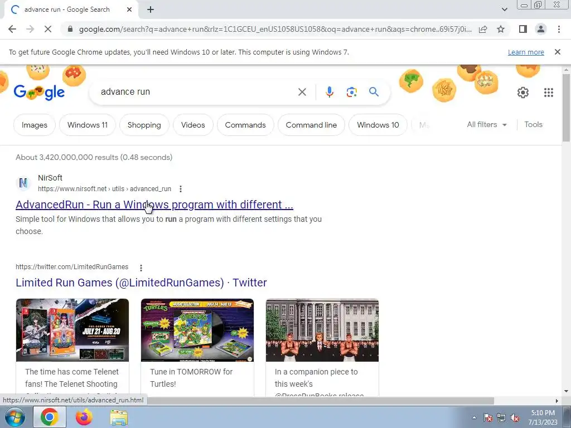Open the taskbar clock and date
The image size is (571, 428).
[543, 417]
